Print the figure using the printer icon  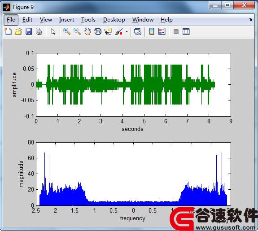point(39,31)
